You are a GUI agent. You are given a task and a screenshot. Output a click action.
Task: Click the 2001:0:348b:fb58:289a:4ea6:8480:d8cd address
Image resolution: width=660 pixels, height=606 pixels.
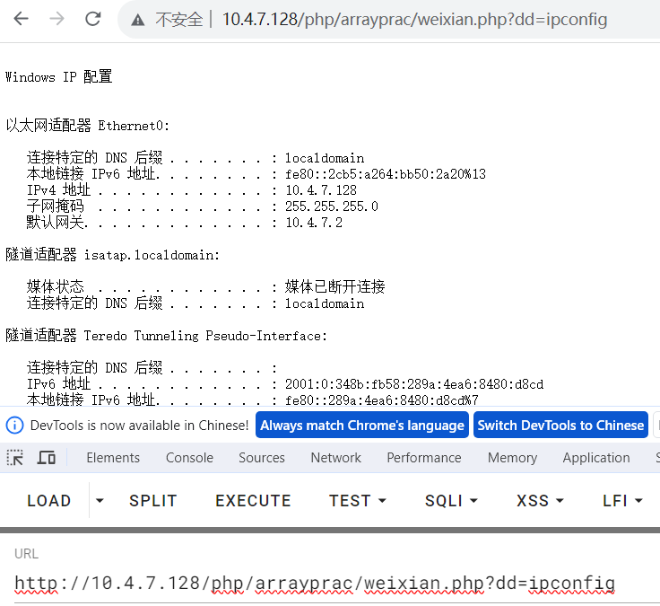[x=414, y=384]
